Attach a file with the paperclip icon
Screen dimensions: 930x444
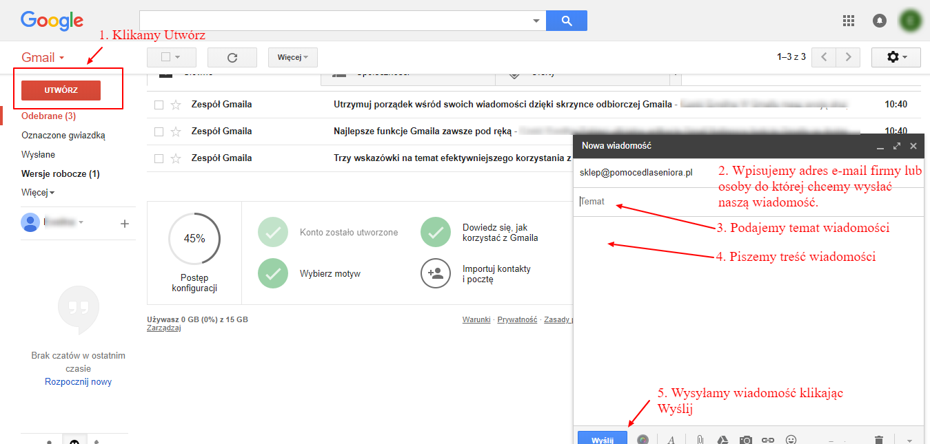699,440
